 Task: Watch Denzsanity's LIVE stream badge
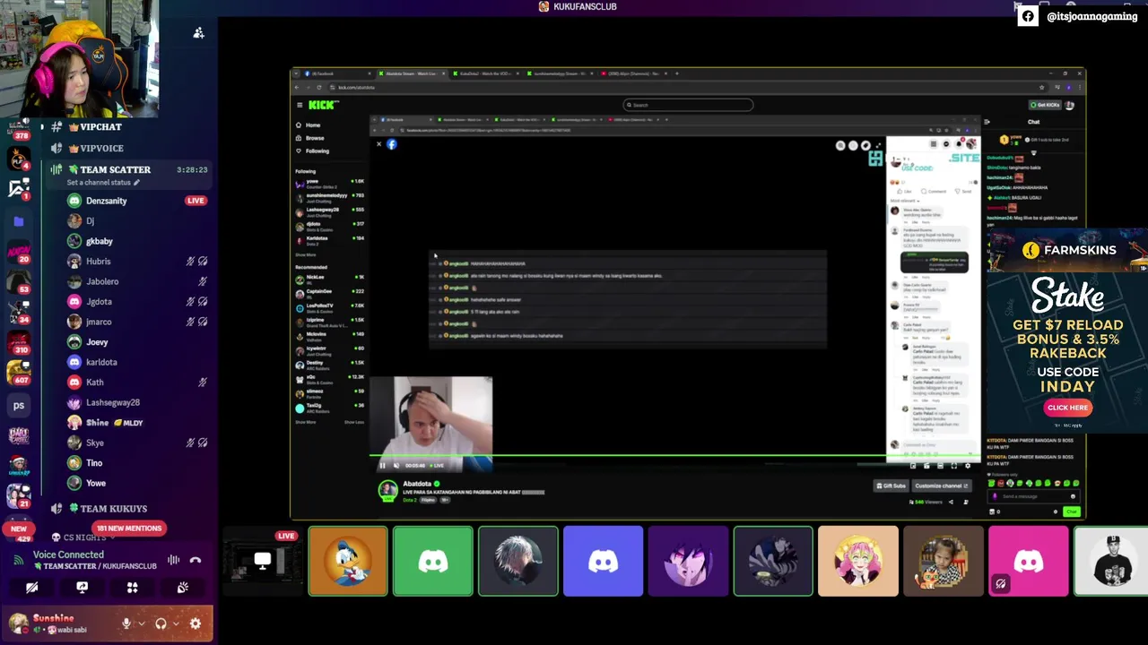(x=196, y=201)
